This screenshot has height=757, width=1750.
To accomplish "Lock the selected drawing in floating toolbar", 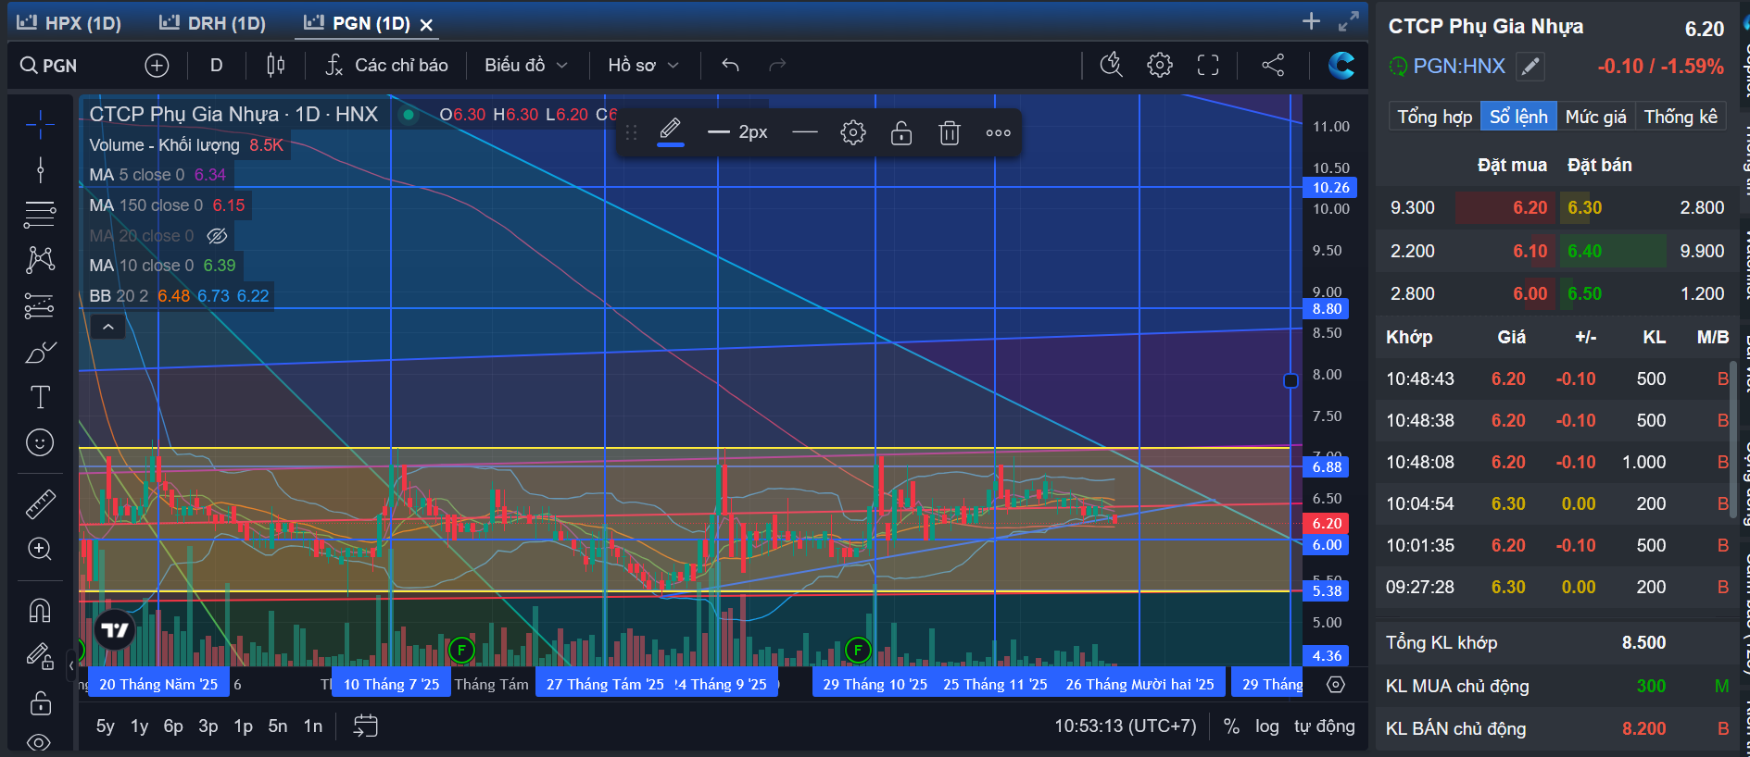I will (901, 133).
